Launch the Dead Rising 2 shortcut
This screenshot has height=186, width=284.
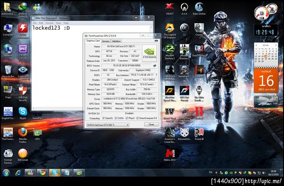199,51
